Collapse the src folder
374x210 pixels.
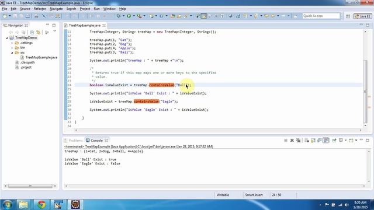point(12,52)
